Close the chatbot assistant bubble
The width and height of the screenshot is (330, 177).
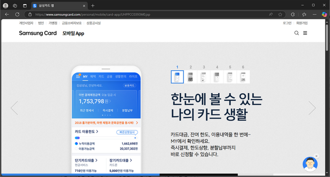click(x=316, y=156)
